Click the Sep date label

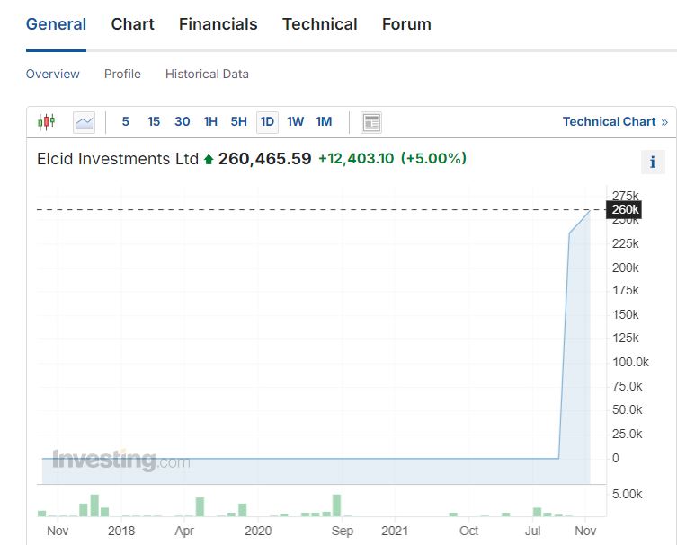tap(343, 531)
